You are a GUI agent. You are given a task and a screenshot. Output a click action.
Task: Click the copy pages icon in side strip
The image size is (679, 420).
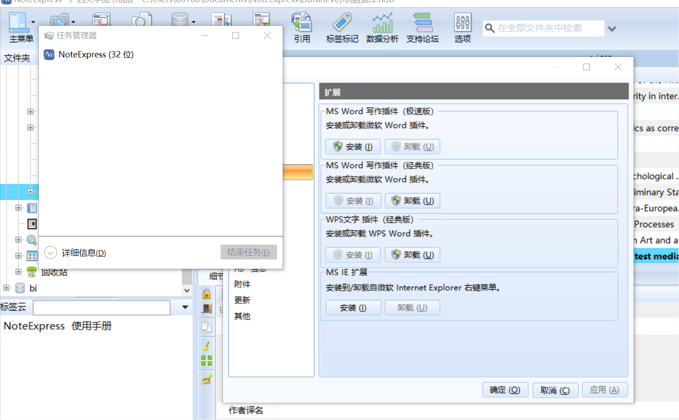tap(206, 327)
